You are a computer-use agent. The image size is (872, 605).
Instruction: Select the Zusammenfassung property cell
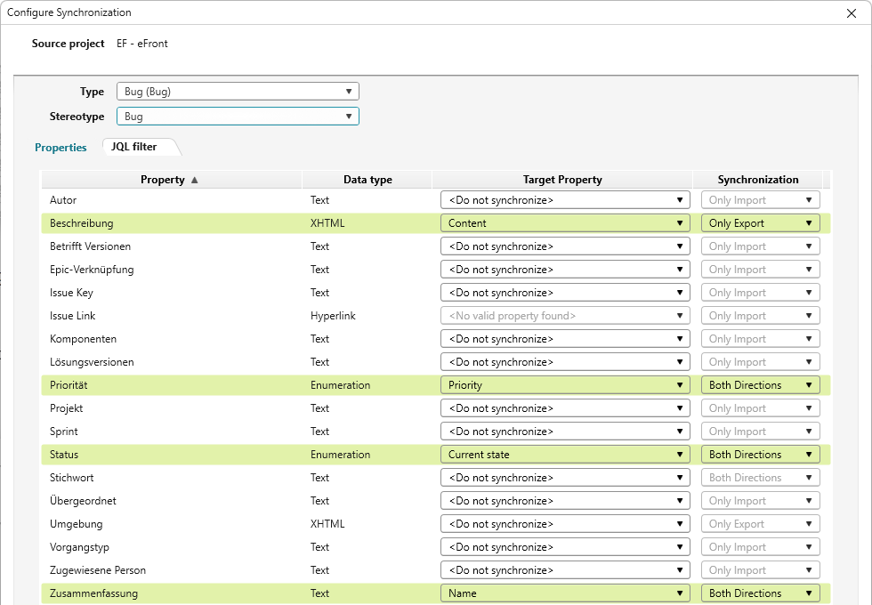(171, 593)
